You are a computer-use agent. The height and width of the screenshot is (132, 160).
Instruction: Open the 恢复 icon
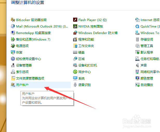(13, 52)
